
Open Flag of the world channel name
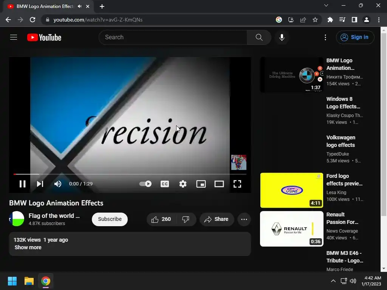tap(54, 216)
